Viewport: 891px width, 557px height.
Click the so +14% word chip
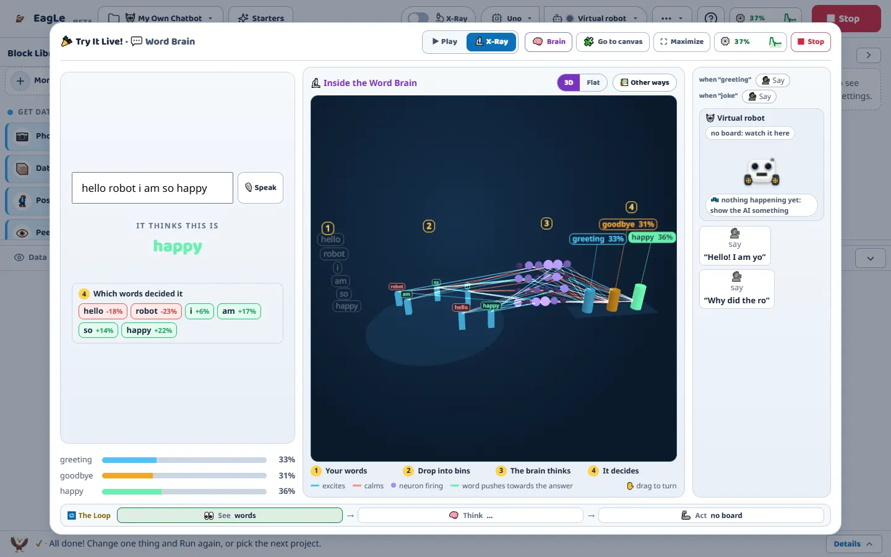pos(98,330)
